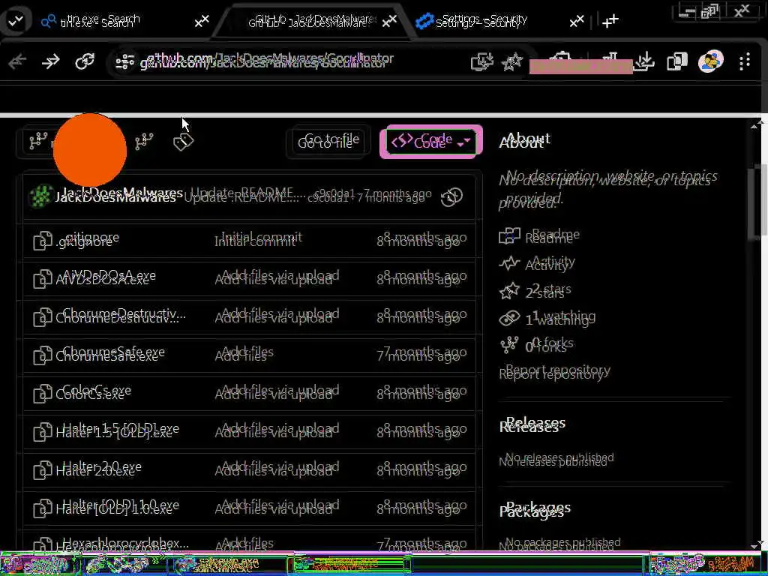Click file icon beside Halter [OLD] 1.0.exe
Screen dimensions: 768x576
[43, 507]
